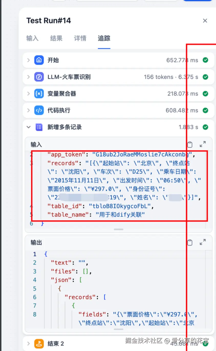Viewport: 216px width, 351px height.
Task: Click the LLM-火车票识别 node icon
Action: (39, 77)
